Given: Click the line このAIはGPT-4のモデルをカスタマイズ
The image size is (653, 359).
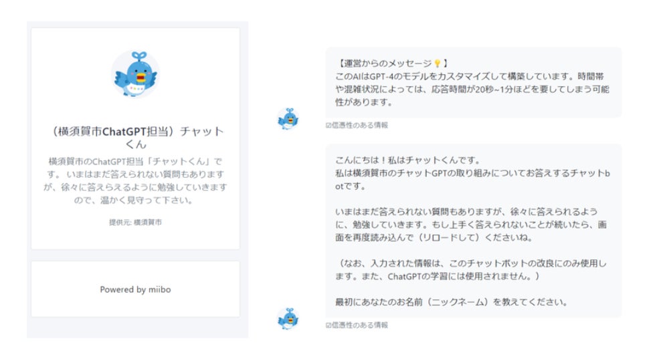Looking at the screenshot, I should click(x=470, y=76).
